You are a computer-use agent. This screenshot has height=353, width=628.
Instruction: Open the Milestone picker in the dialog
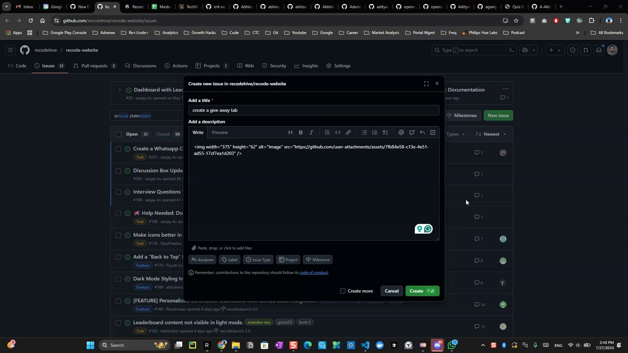coord(317,260)
